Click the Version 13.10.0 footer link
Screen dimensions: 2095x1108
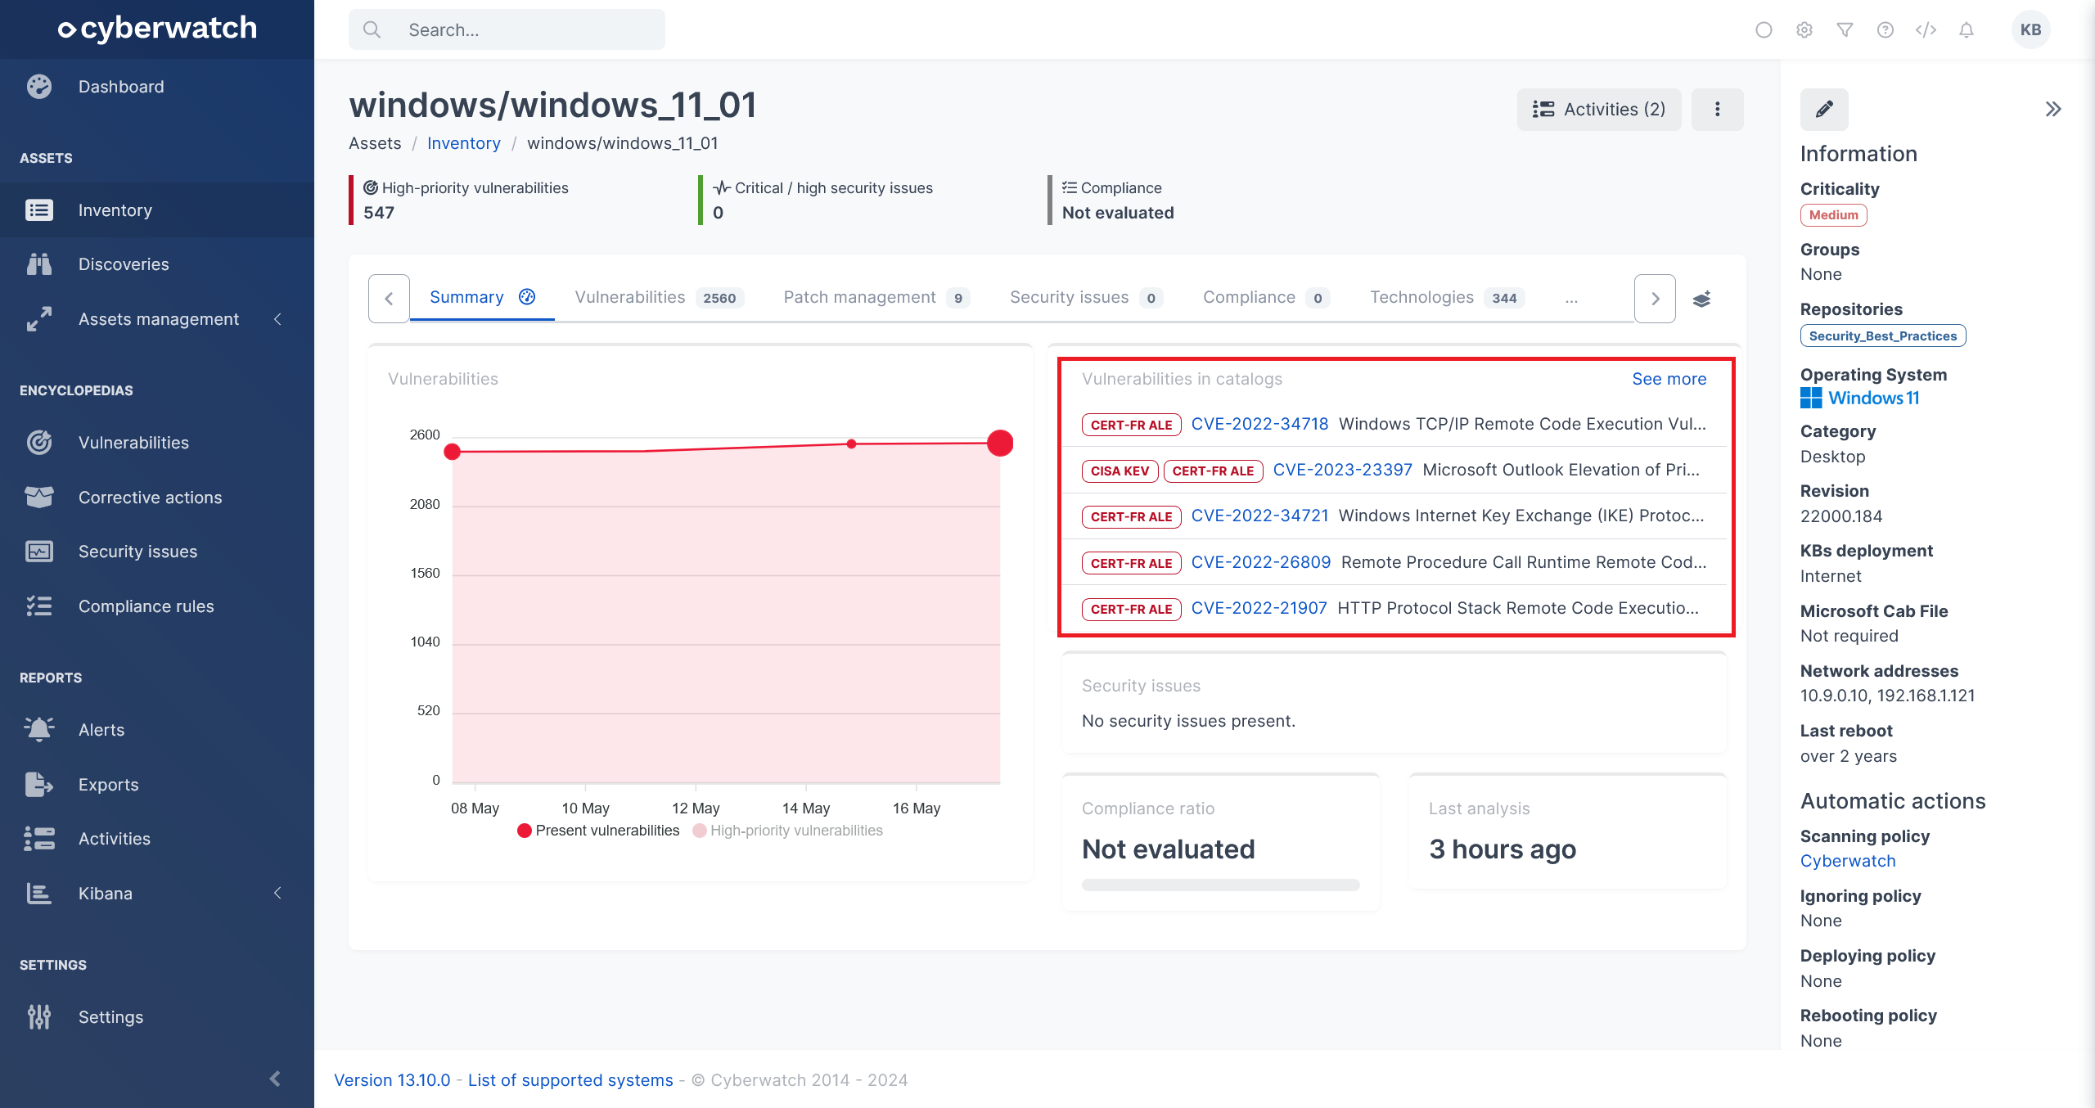pyautogui.click(x=392, y=1080)
